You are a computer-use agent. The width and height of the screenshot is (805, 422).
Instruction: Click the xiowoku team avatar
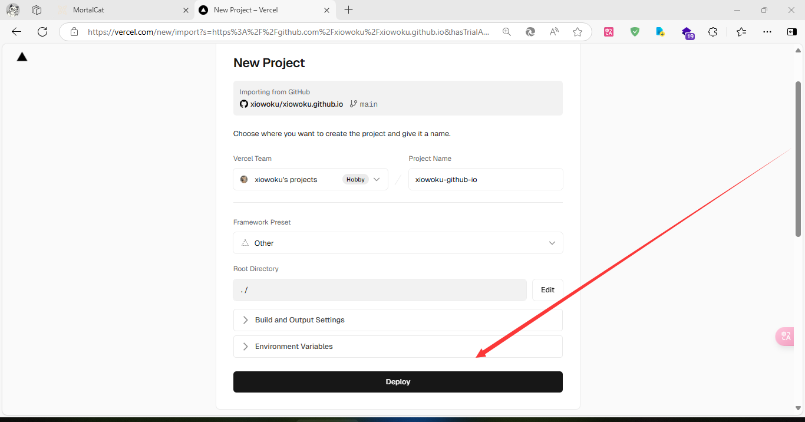244,179
